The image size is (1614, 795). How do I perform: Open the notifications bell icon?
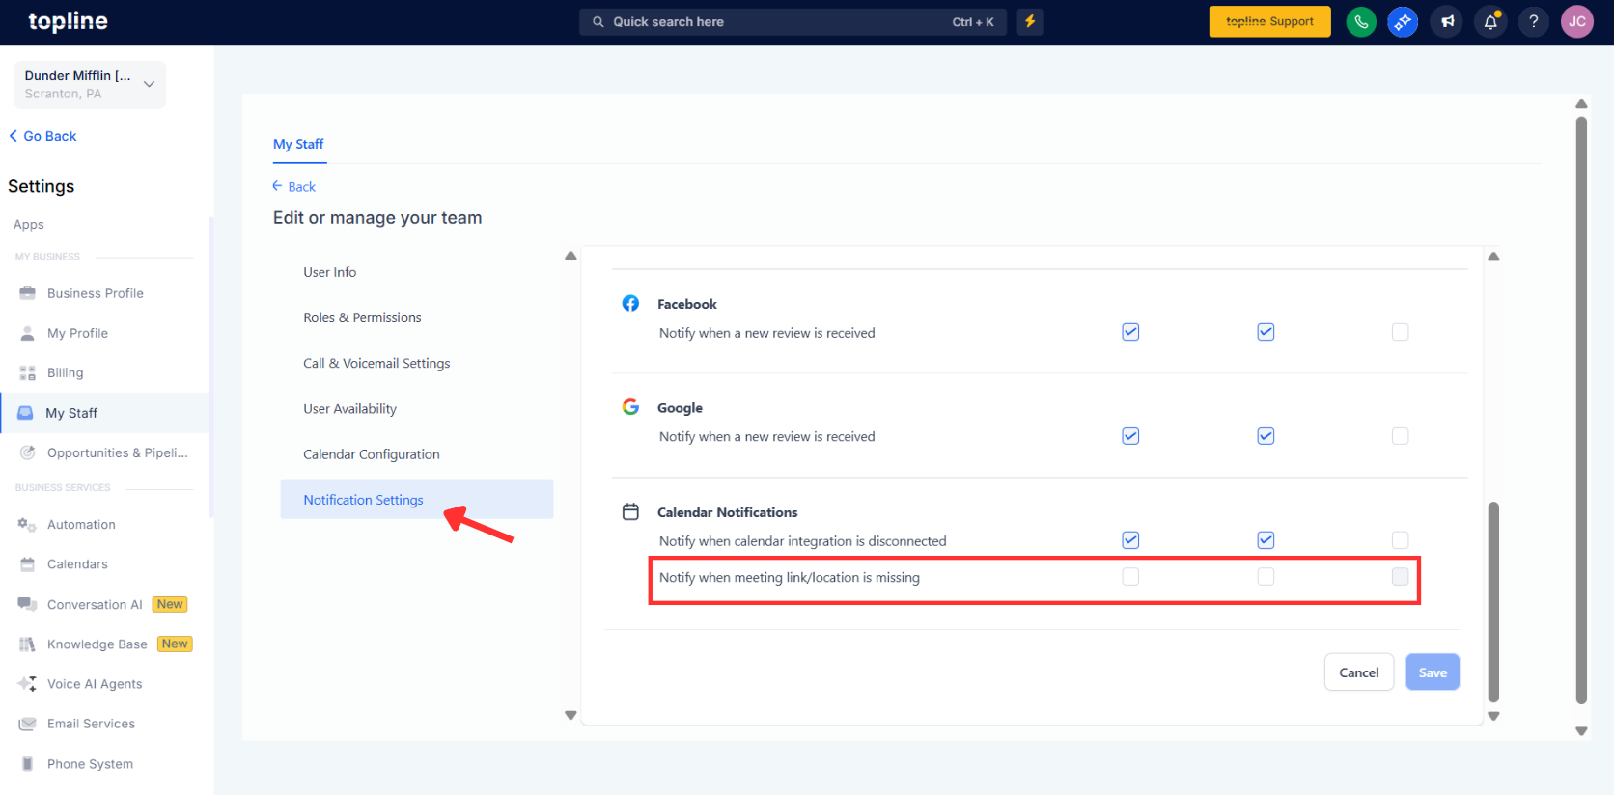(1489, 21)
